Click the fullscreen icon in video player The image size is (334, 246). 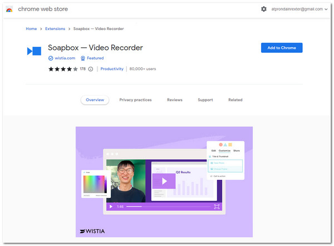pyautogui.click(x=217, y=206)
